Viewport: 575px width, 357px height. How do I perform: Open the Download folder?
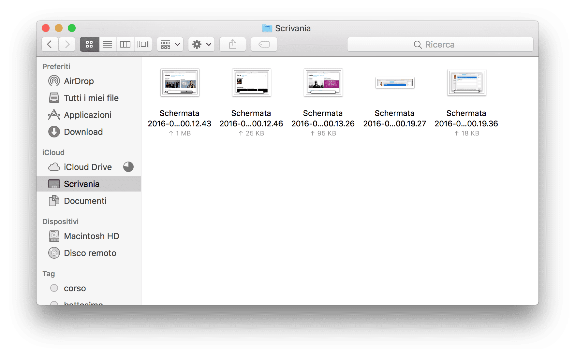(x=83, y=132)
